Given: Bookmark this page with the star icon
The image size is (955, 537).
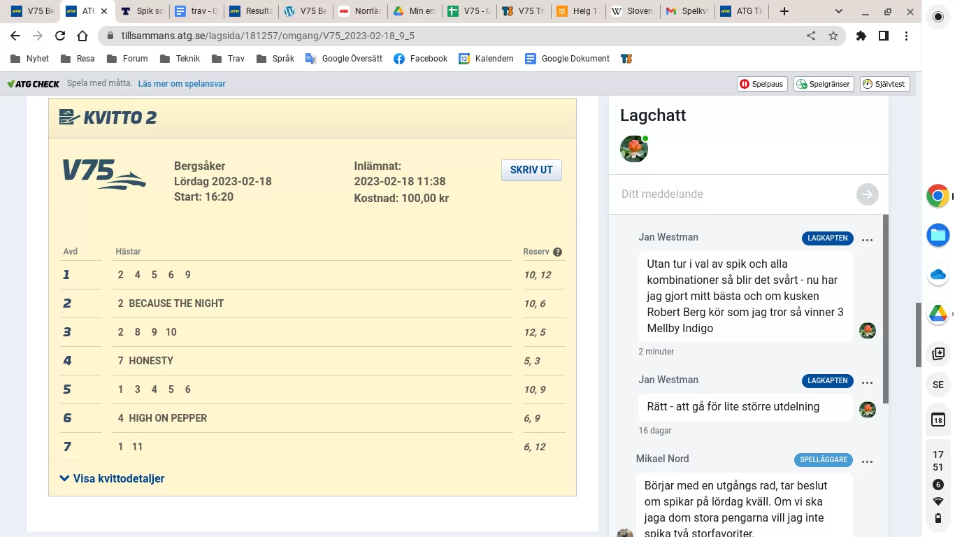Looking at the screenshot, I should click(x=833, y=36).
